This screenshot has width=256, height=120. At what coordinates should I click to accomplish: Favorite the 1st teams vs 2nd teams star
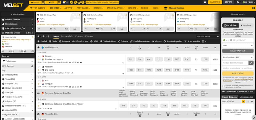39,70
